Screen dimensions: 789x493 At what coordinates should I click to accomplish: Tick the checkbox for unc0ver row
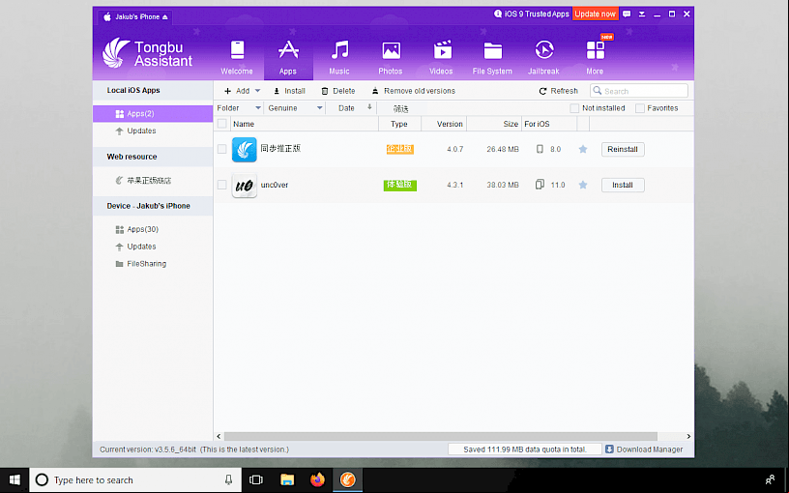[222, 186]
